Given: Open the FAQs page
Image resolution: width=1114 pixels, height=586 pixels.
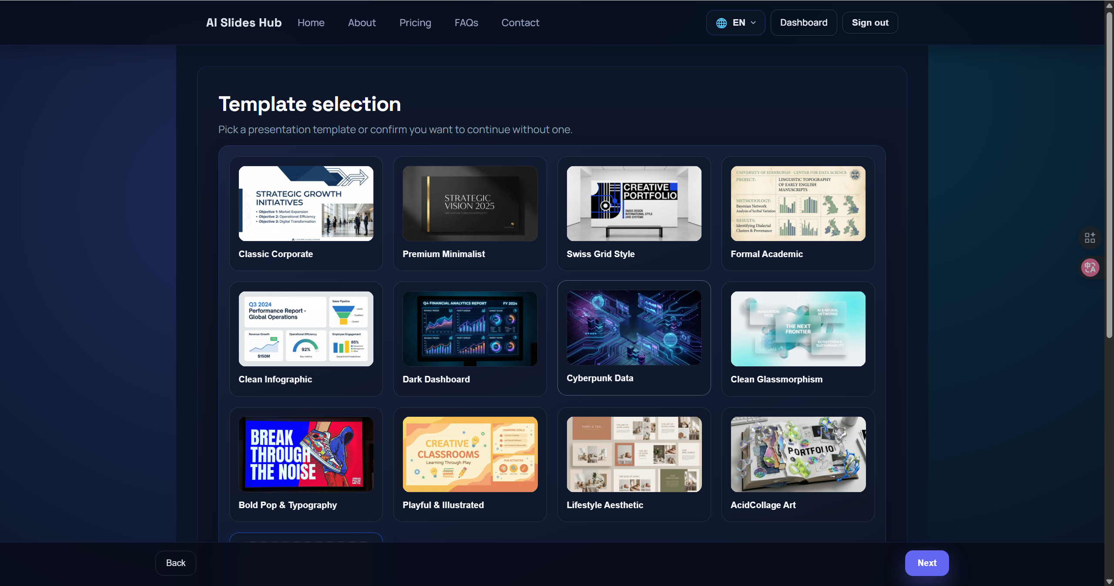Looking at the screenshot, I should click(x=466, y=22).
